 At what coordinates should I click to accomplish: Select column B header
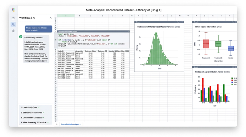(x=79, y=16)
